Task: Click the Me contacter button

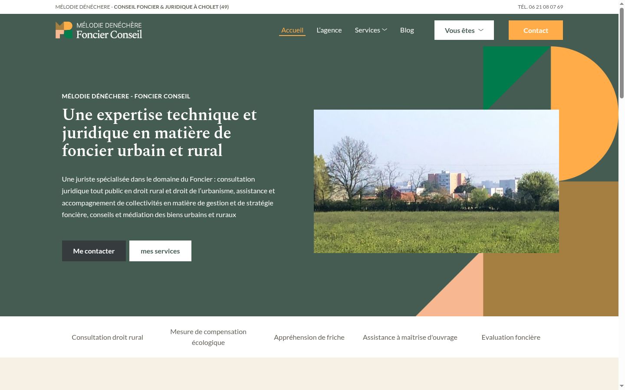Action: [94, 251]
